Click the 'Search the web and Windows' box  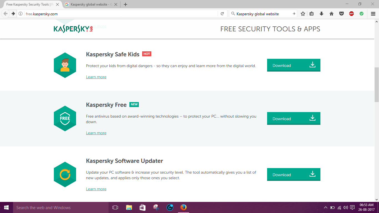pos(61,207)
